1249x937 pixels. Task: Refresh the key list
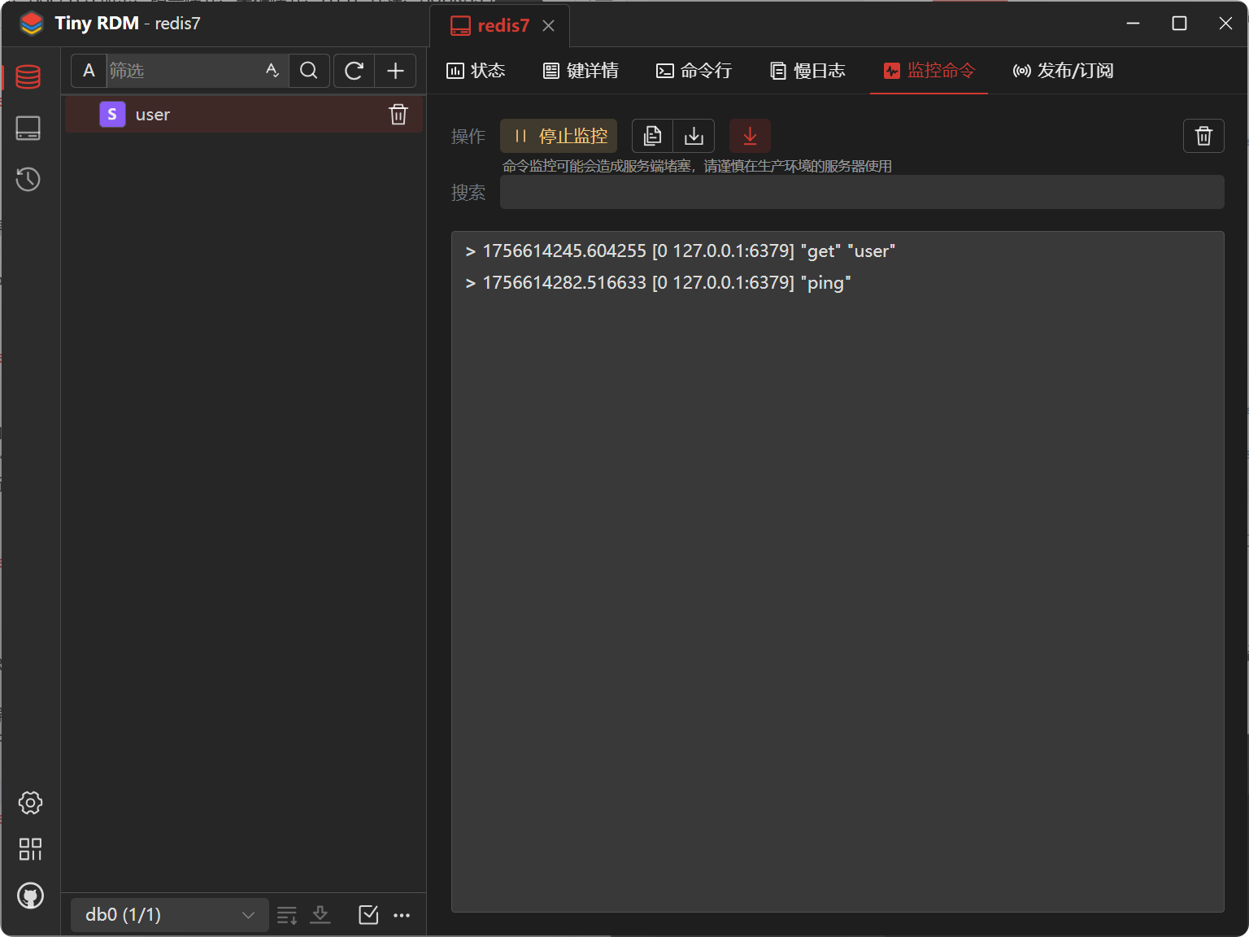(354, 71)
